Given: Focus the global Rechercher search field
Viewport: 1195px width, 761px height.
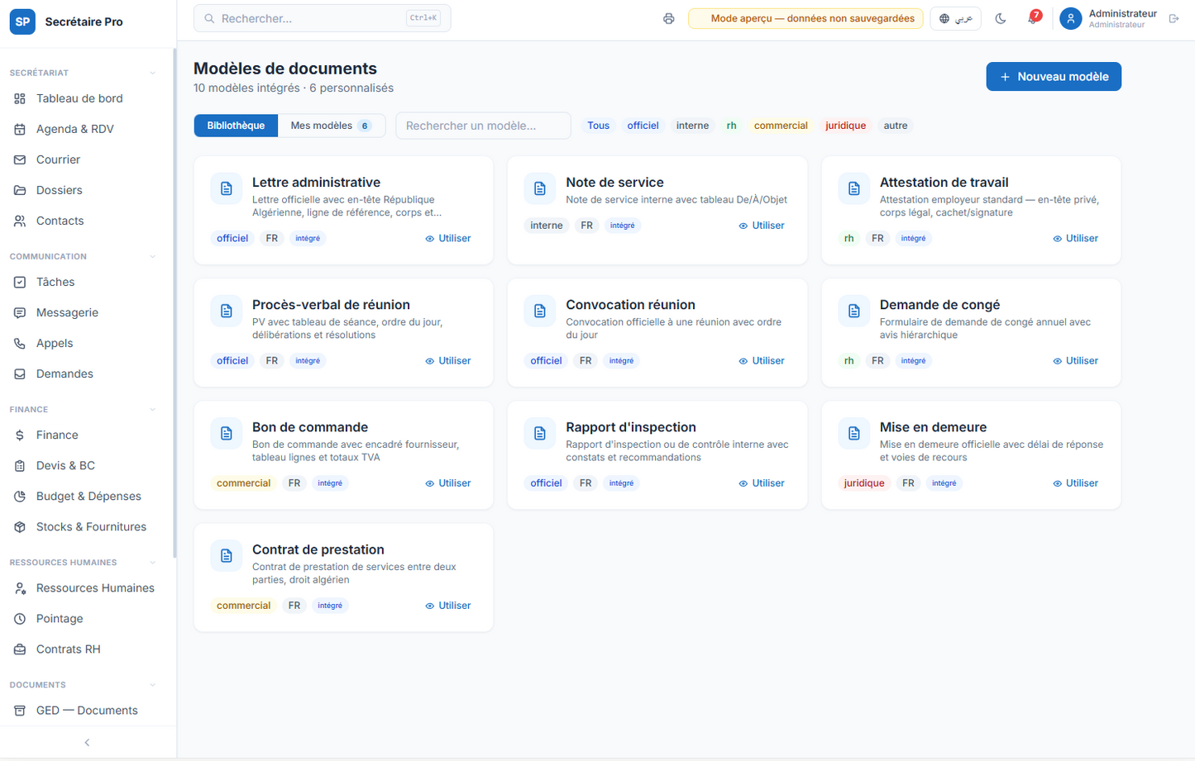Looking at the screenshot, I should point(323,18).
